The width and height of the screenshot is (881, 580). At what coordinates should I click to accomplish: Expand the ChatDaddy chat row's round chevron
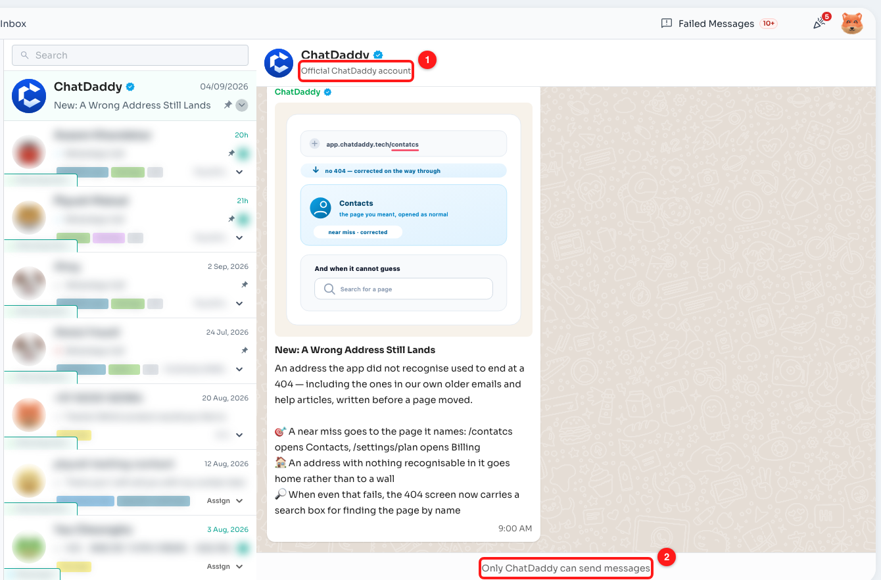tap(242, 105)
